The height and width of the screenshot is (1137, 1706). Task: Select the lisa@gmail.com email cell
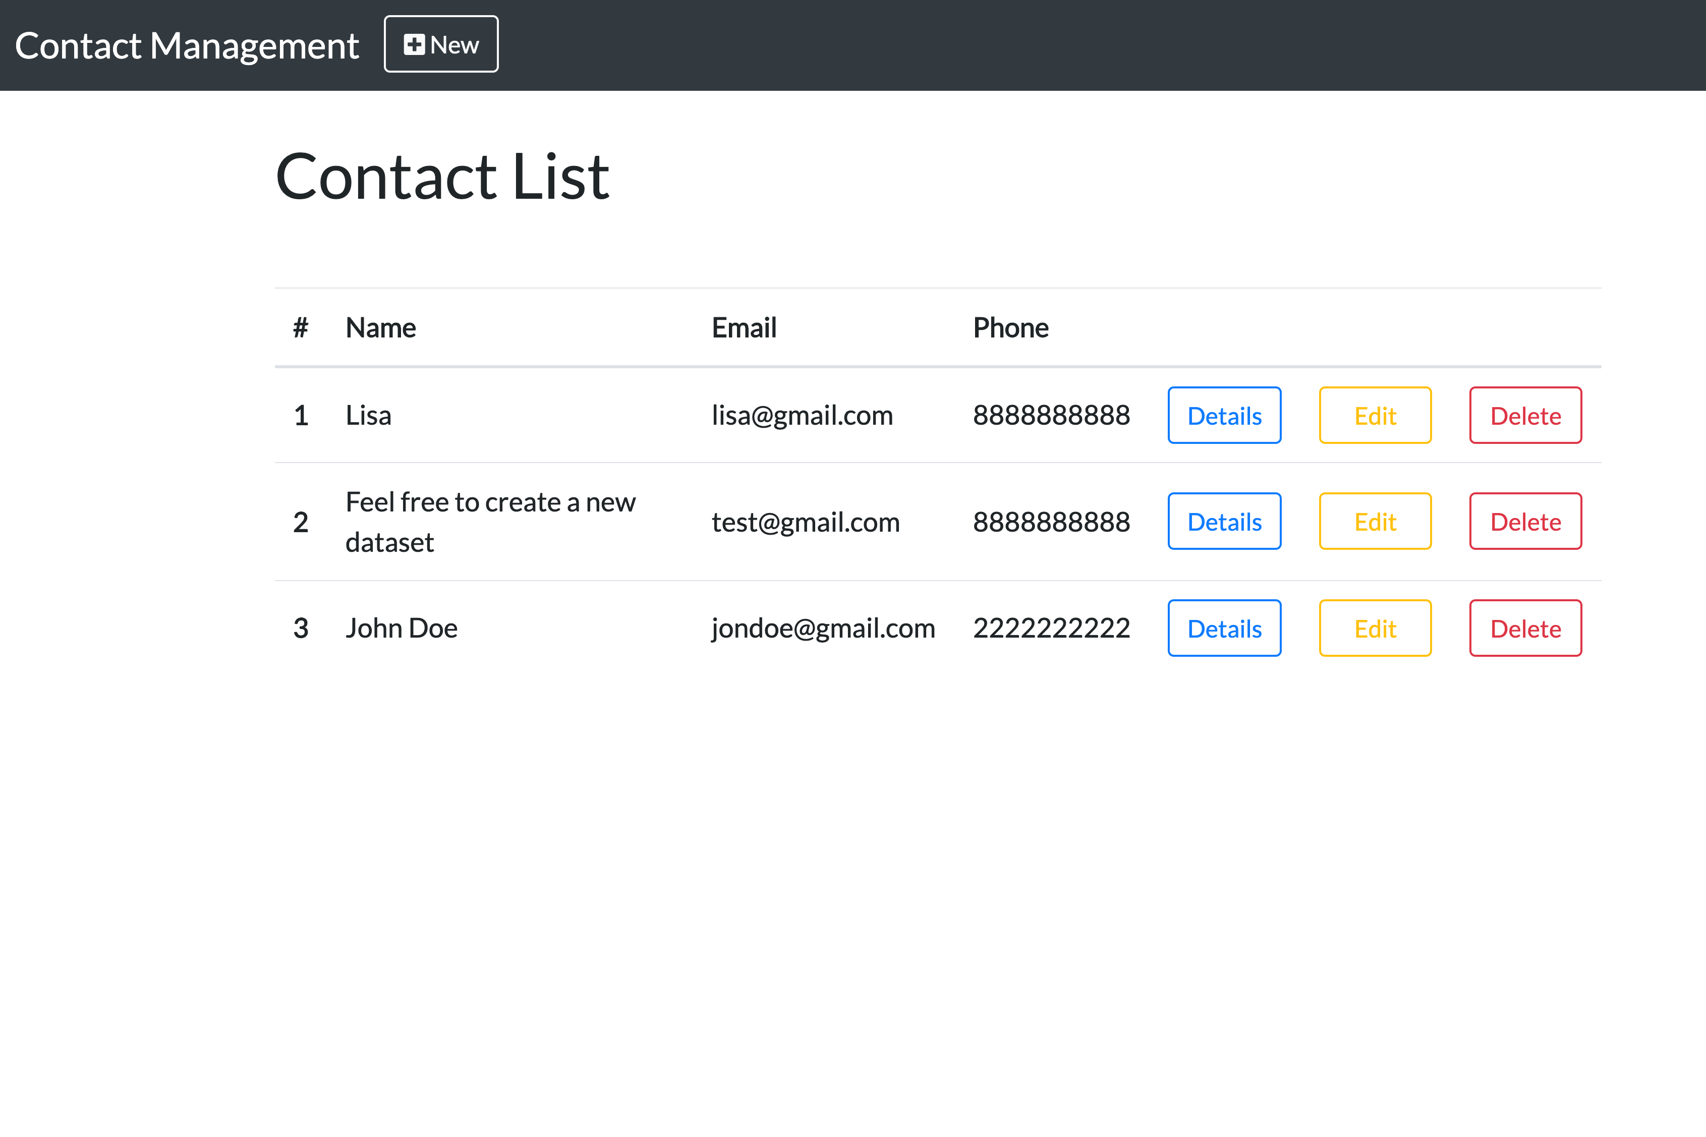coord(802,416)
